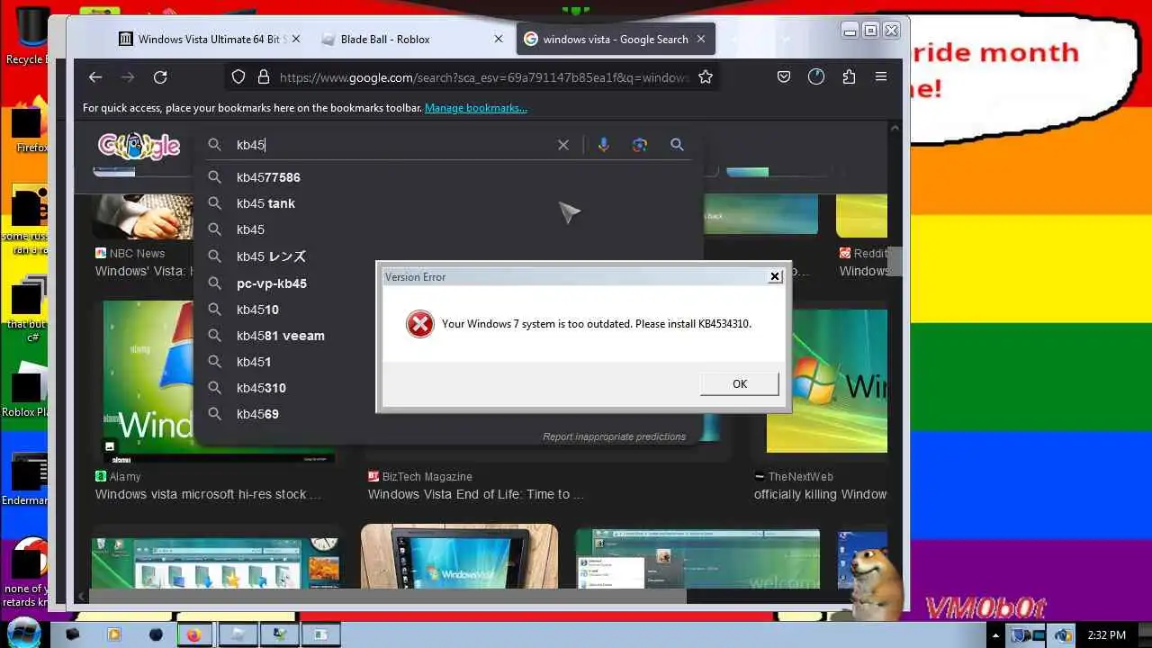The height and width of the screenshot is (648, 1152).
Task: Close the Blade Ball - Roblox tab
Action: tap(499, 40)
